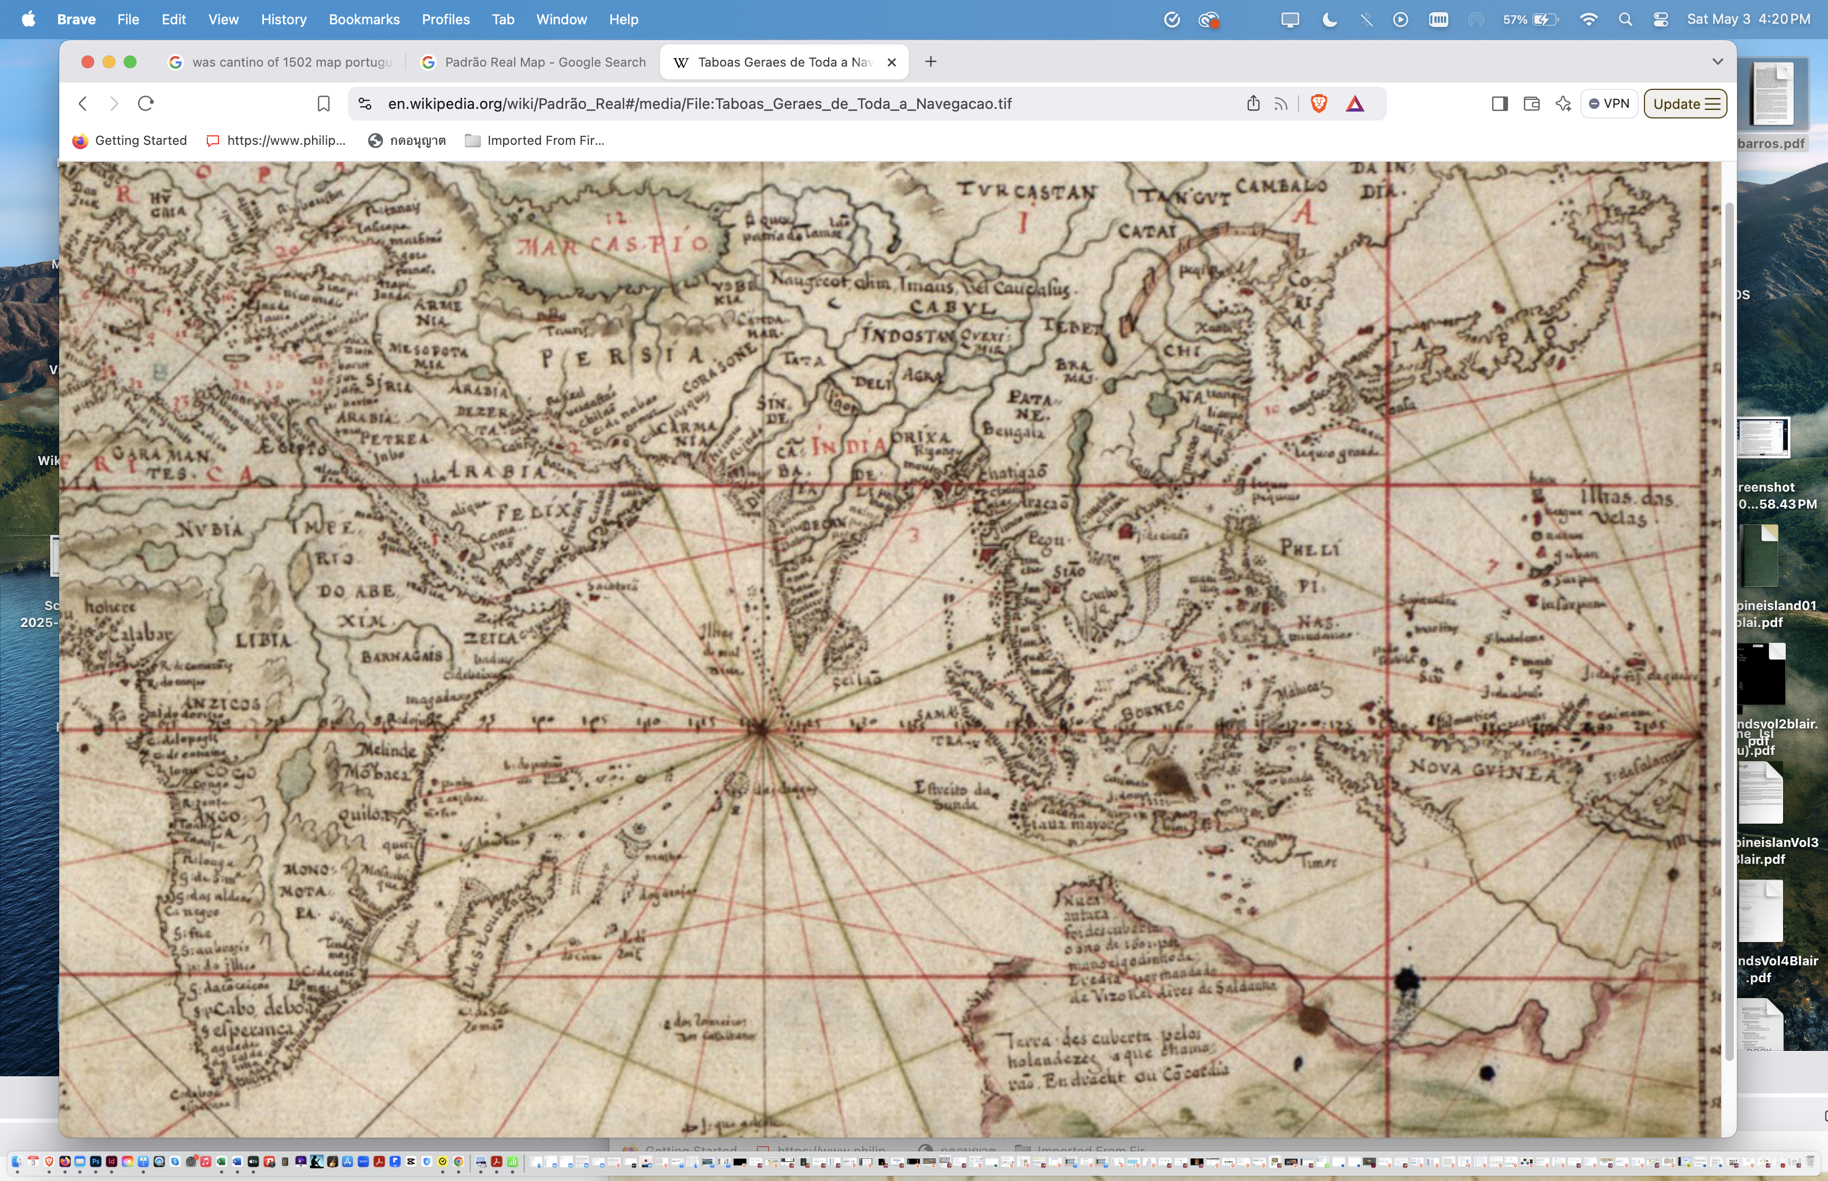Open the Tab menu
Viewport: 1828px width, 1181px height.
pyautogui.click(x=502, y=19)
